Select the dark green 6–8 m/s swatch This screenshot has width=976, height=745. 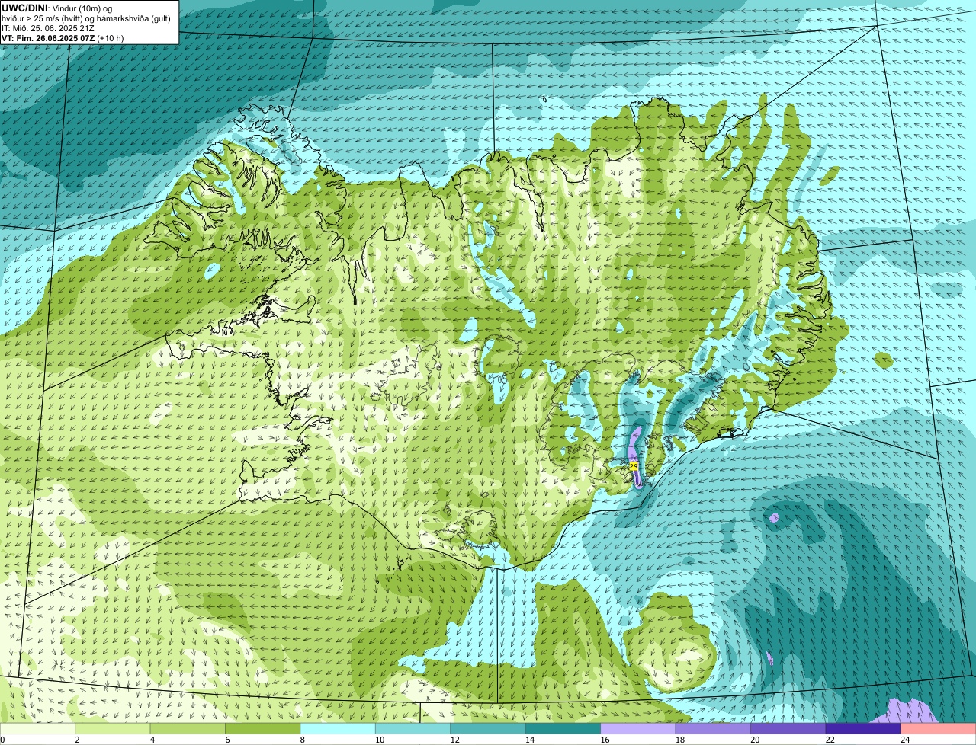(263, 729)
